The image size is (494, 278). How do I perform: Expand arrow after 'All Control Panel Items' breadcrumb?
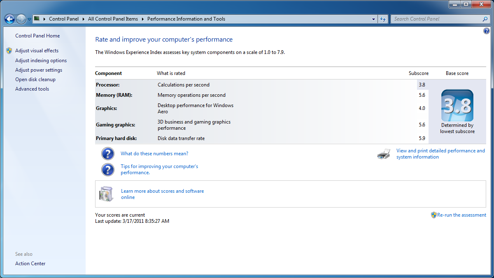pyautogui.click(x=142, y=19)
